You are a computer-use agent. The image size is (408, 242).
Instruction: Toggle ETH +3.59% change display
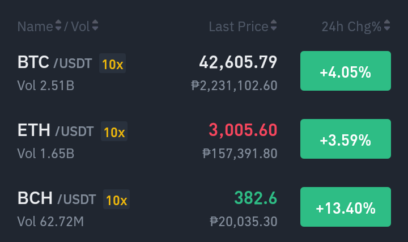[x=346, y=139]
